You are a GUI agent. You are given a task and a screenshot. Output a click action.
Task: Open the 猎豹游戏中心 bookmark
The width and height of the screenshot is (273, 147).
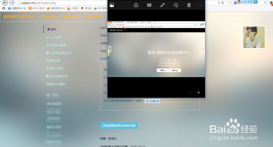coord(56,8)
